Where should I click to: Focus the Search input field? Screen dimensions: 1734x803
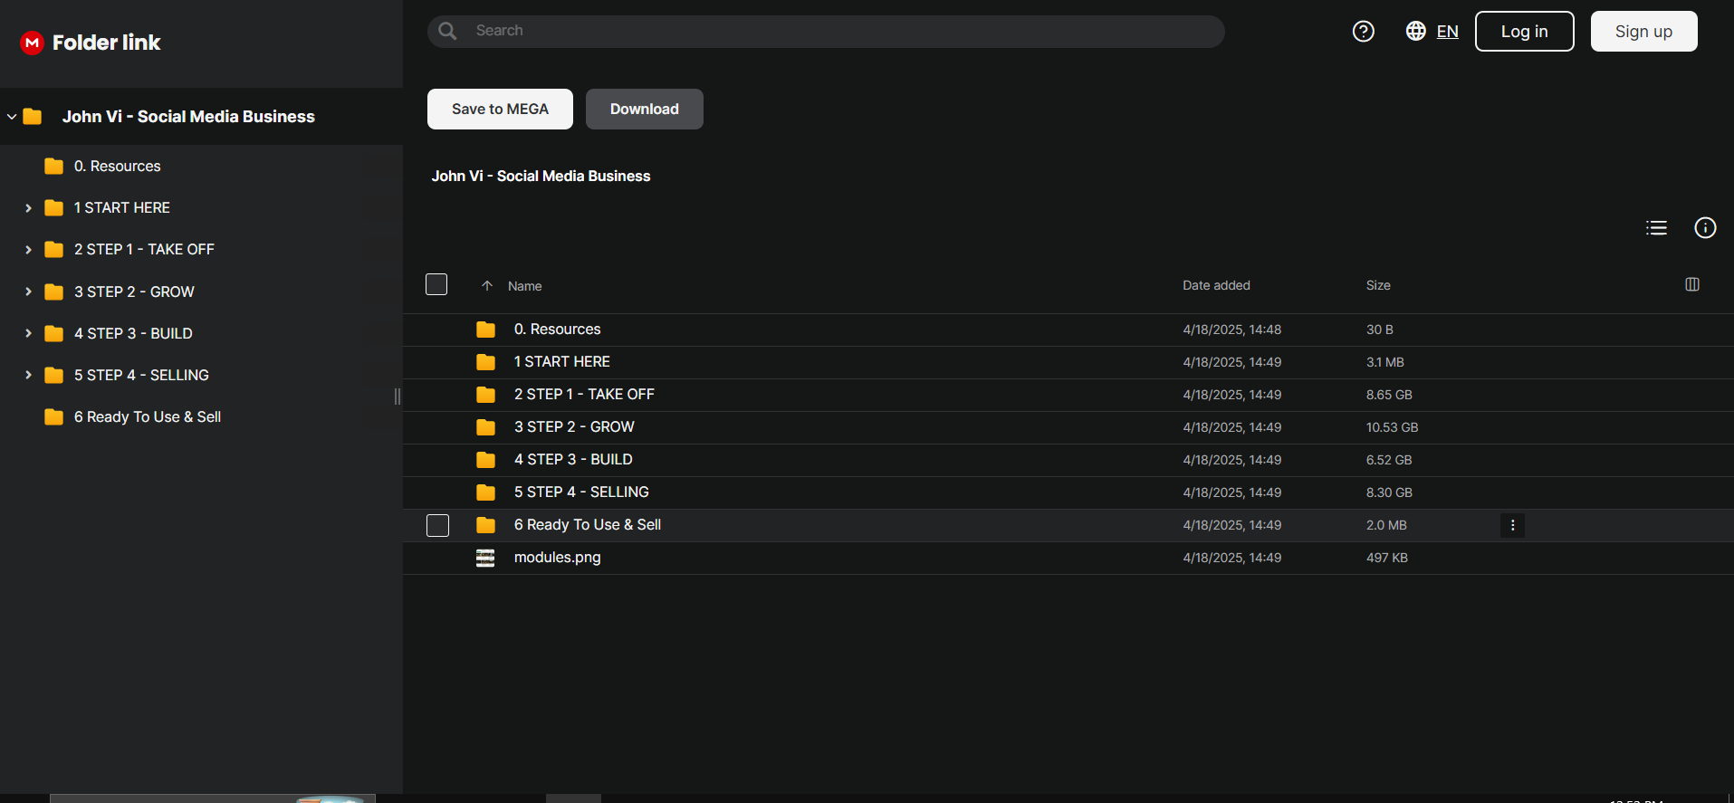[826, 32]
